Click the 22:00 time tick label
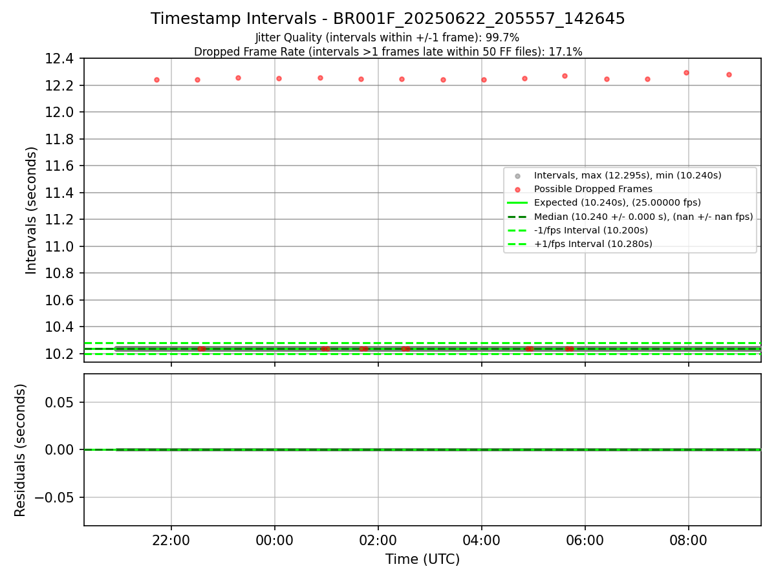The image size is (776, 582). [x=171, y=539]
